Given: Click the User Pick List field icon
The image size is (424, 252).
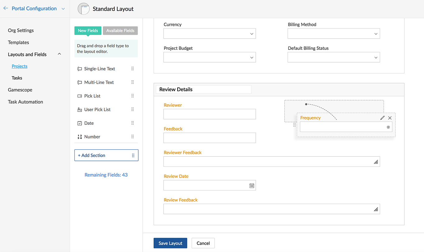Looking at the screenshot, I should click(x=79, y=110).
